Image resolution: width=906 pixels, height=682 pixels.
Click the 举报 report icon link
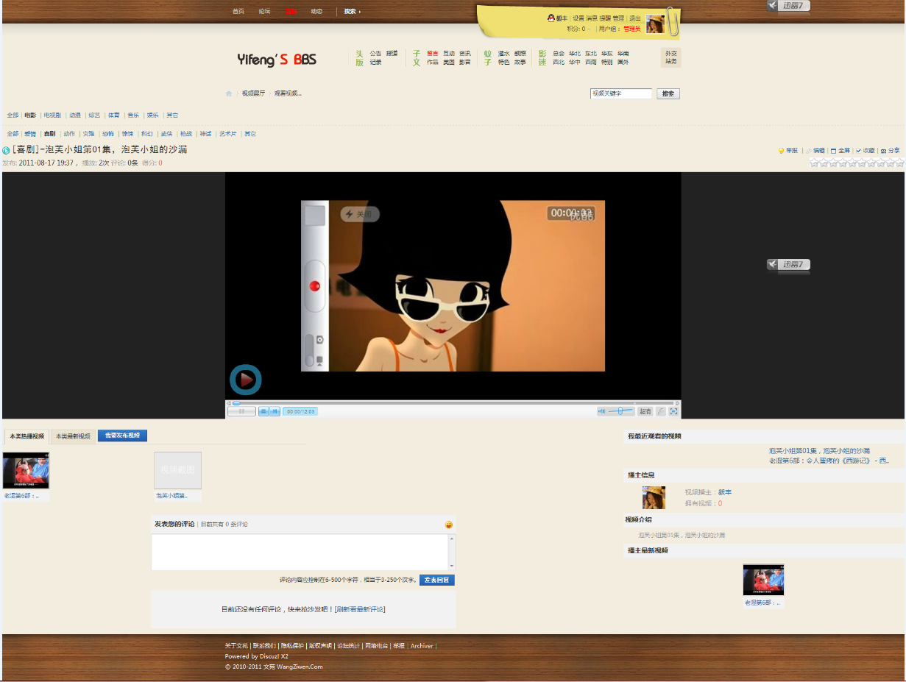click(x=788, y=150)
